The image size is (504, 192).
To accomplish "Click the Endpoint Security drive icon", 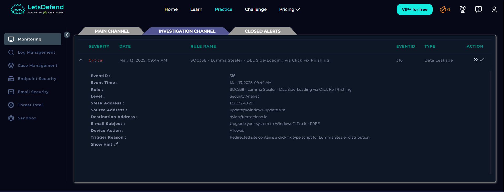I will (x=11, y=79).
